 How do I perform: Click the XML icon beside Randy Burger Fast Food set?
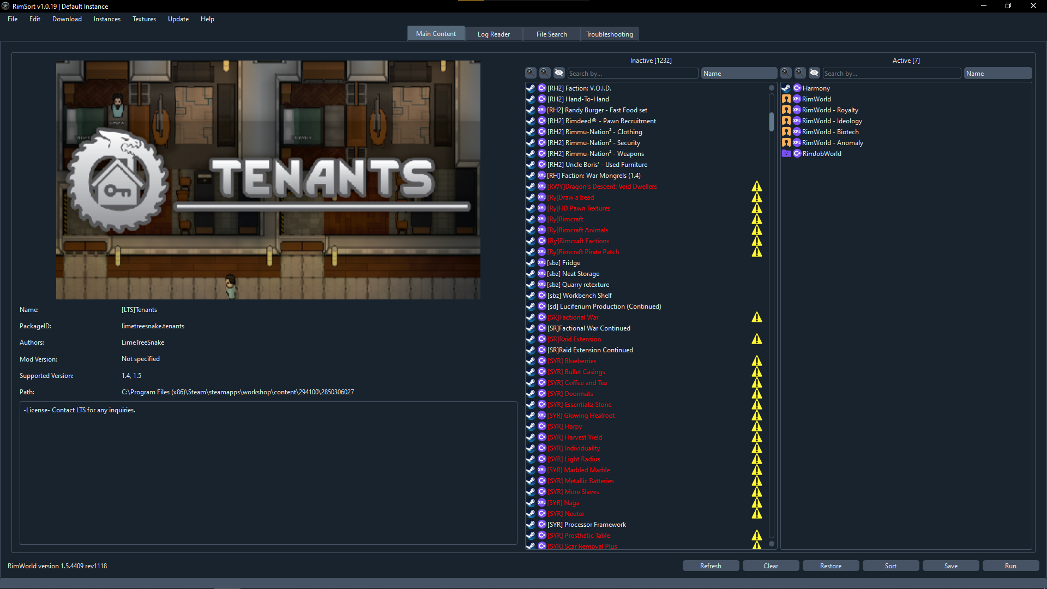[x=542, y=110]
